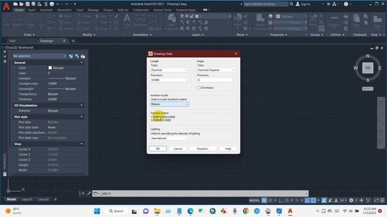Open Microsoft Edge from the taskbar
The height and width of the screenshot is (217, 387).
(190, 211)
